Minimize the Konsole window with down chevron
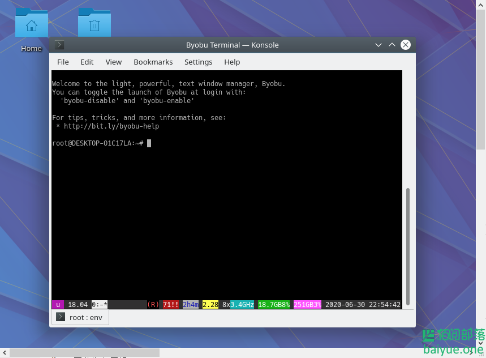 [378, 45]
